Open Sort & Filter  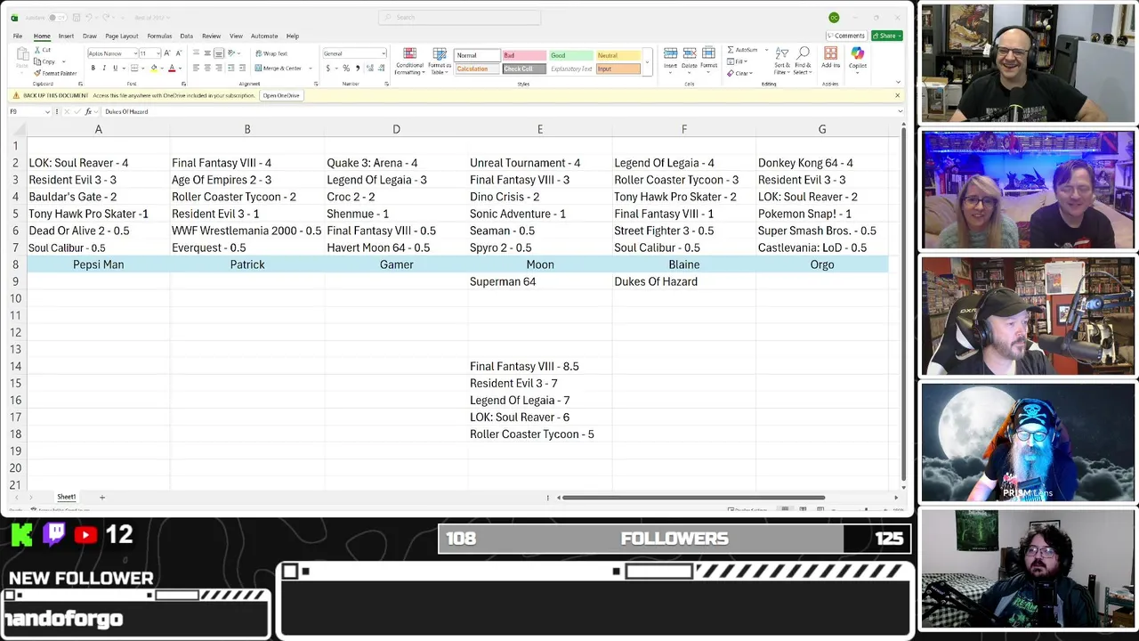(x=781, y=60)
